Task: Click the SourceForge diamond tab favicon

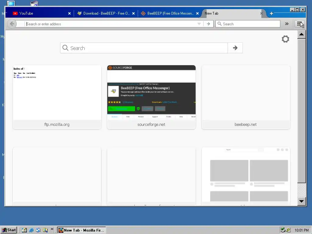Action: tap(143, 13)
